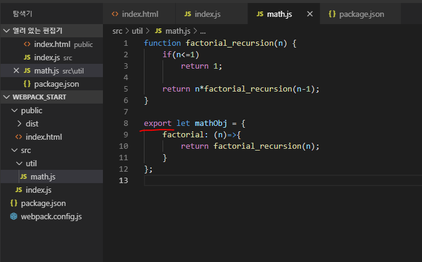Click the webpack.config.js cube icon
Viewport: 422px width, 262px height.
point(14,216)
